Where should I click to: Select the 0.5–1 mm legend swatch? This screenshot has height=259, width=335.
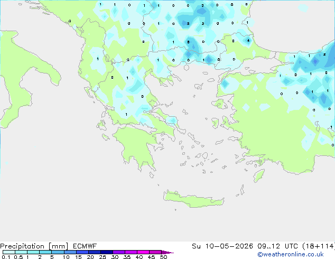pyautogui.click(x=21, y=252)
